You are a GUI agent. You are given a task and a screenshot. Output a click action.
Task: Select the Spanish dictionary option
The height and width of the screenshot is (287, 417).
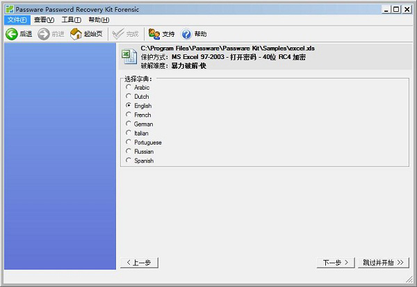point(128,161)
